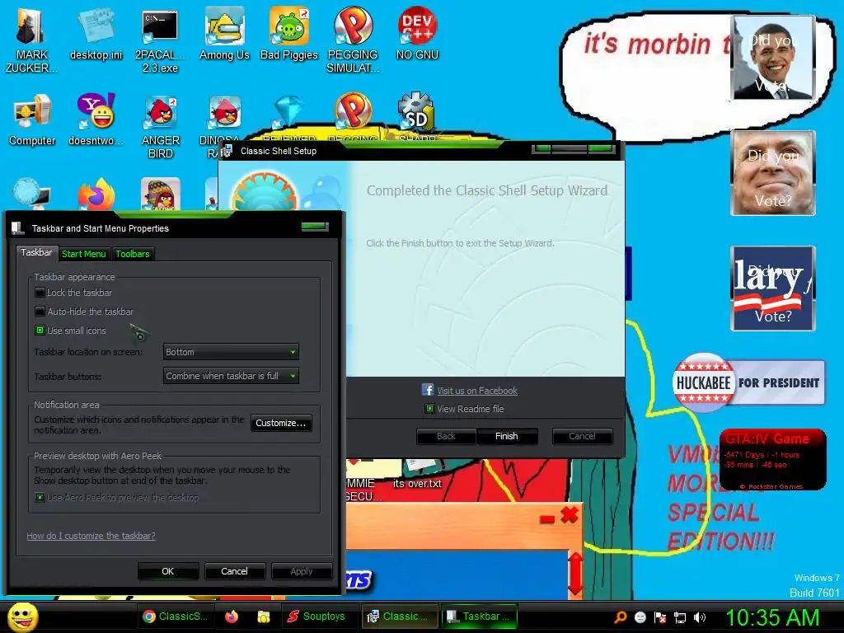Open the Visit us on Facebook link
The image size is (844, 633).
tap(477, 391)
